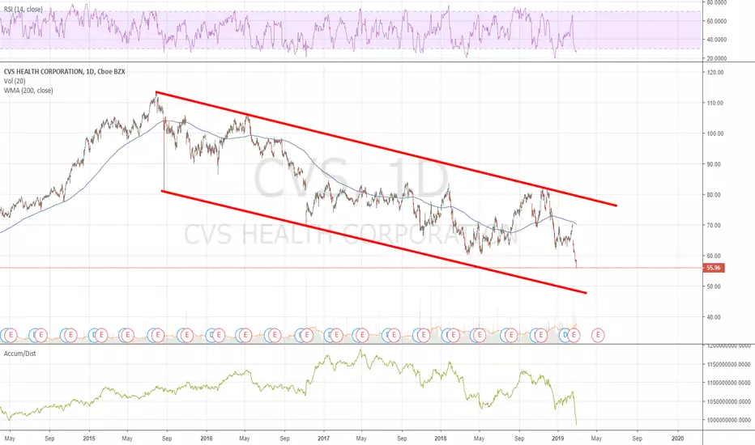This screenshot has width=755, height=445.
Task: Click the 70.00 price scale label
Action: [715, 225]
